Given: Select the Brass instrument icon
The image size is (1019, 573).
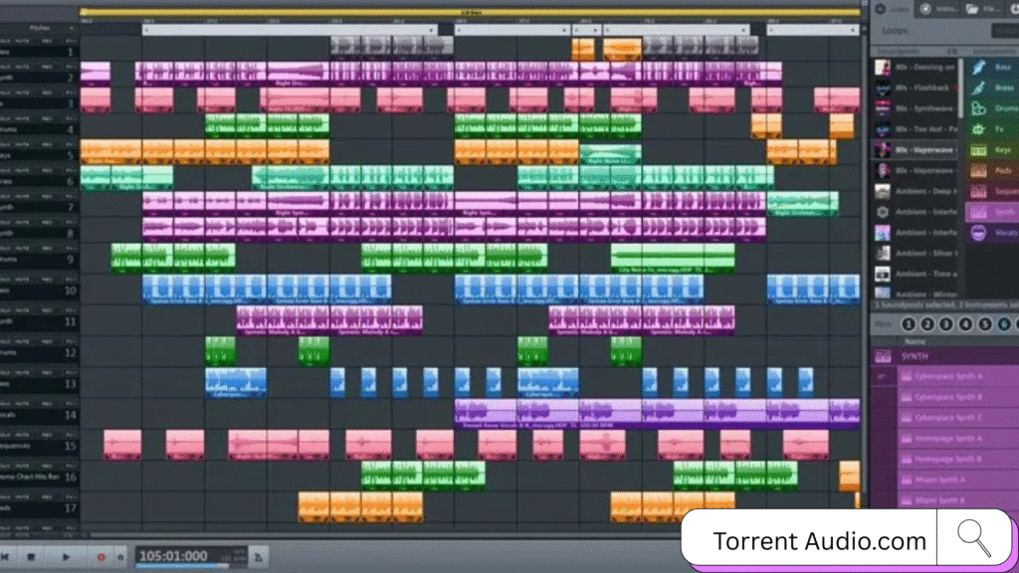Looking at the screenshot, I should [x=980, y=89].
